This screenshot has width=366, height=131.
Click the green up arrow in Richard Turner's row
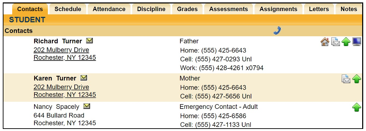346,42
